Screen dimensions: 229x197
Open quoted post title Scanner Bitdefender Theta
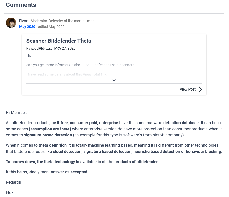click(59, 41)
